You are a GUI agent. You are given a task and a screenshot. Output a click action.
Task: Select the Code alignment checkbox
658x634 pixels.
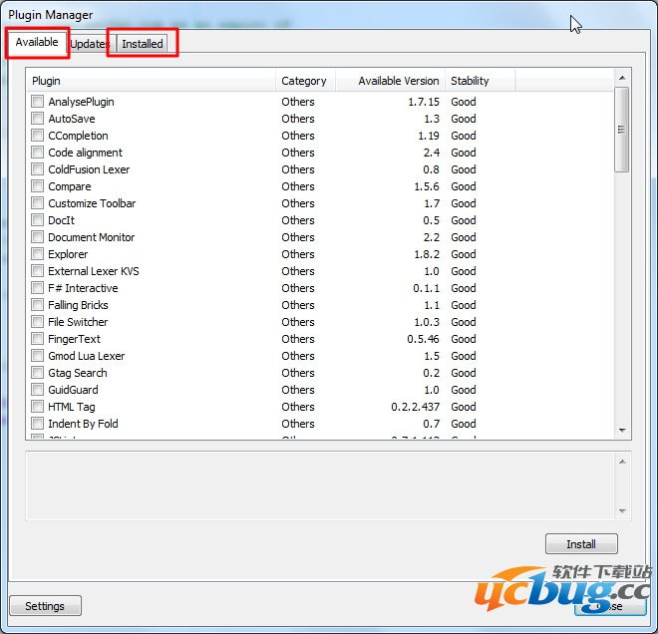coord(37,152)
